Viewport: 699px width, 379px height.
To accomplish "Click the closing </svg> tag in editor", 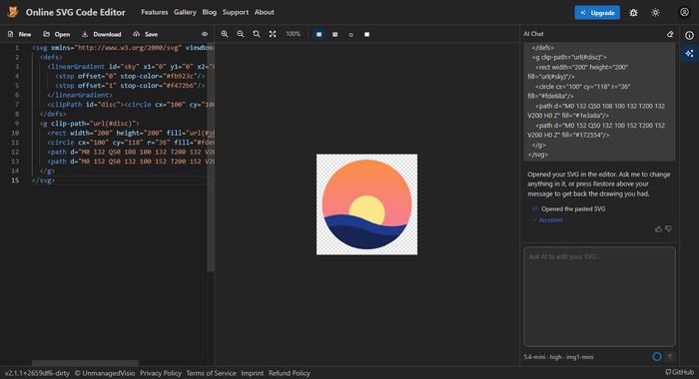I will tap(43, 181).
